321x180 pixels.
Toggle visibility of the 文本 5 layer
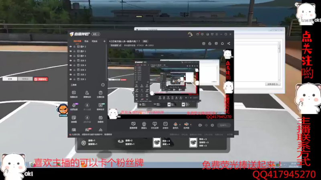71,61
